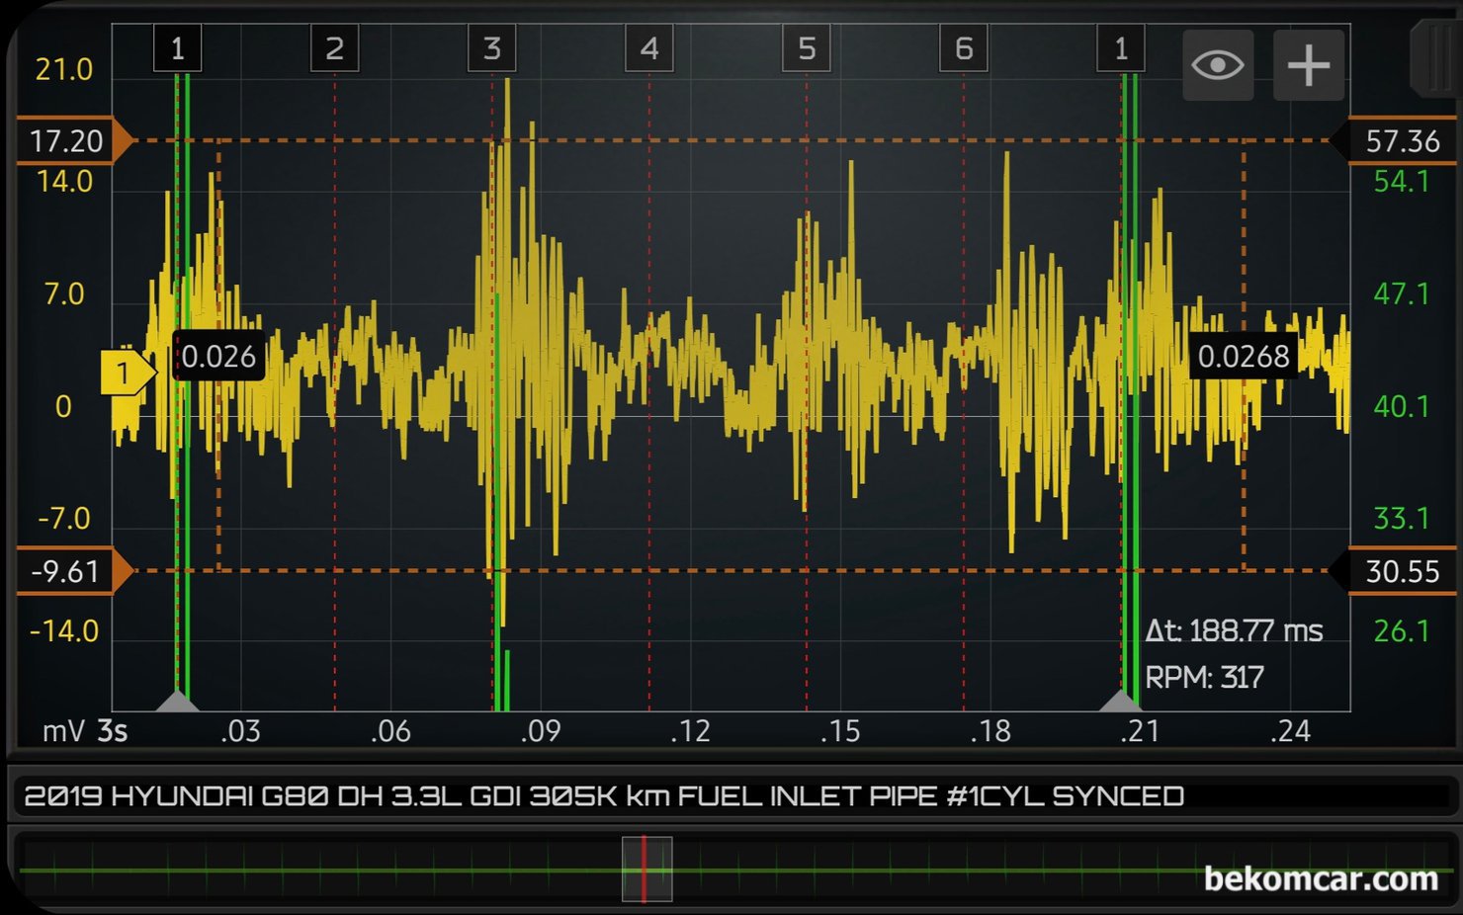This screenshot has width=1463, height=915.
Task: Click the right gray time cursor triangle
Action: (1121, 702)
